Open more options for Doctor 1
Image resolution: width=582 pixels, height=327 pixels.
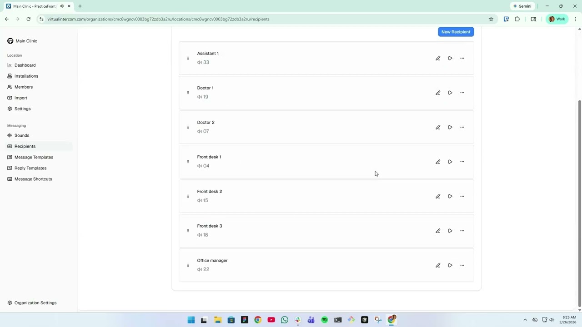462,93
